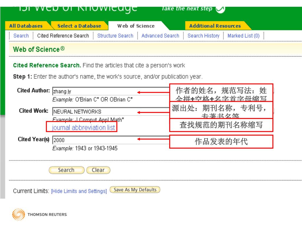View Search History
This screenshot has width=302, height=226.
[203, 36]
